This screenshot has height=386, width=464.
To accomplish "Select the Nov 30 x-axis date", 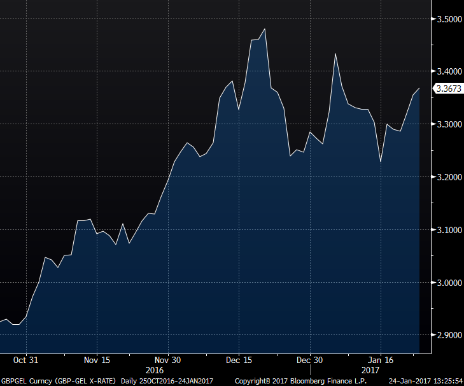I will tap(168, 359).
